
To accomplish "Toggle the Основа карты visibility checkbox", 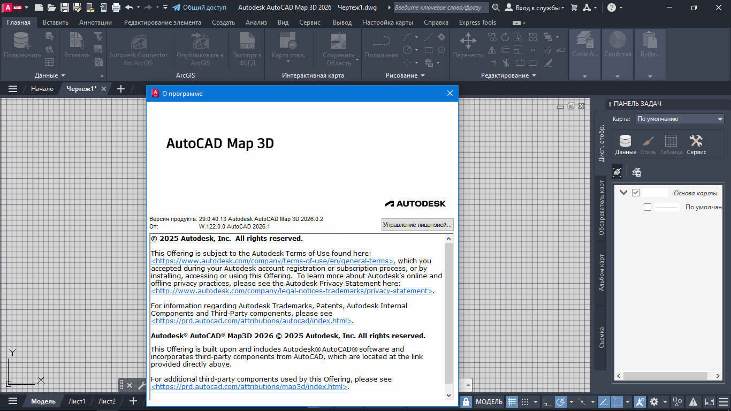I will tap(636, 192).
